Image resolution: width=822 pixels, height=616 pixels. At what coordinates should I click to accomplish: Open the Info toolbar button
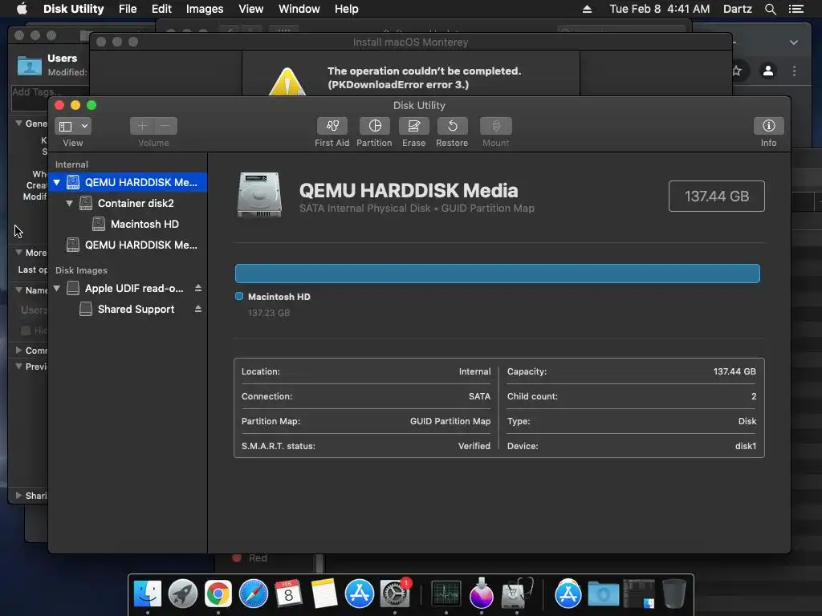(x=768, y=126)
